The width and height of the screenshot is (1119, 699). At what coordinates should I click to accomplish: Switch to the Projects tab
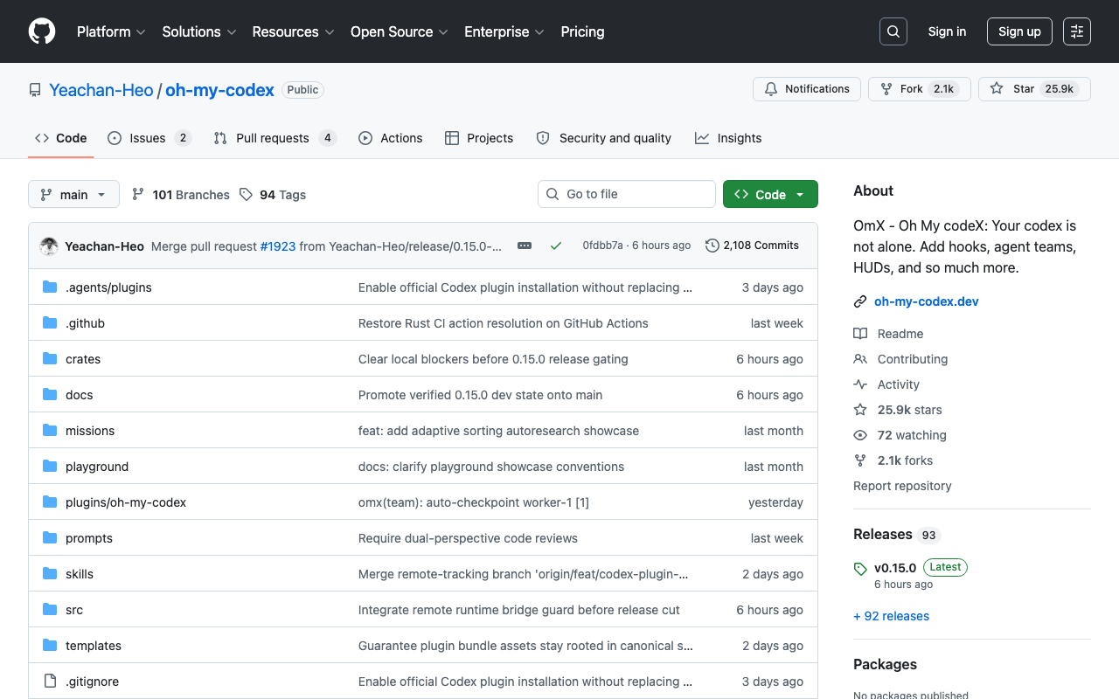point(479,138)
